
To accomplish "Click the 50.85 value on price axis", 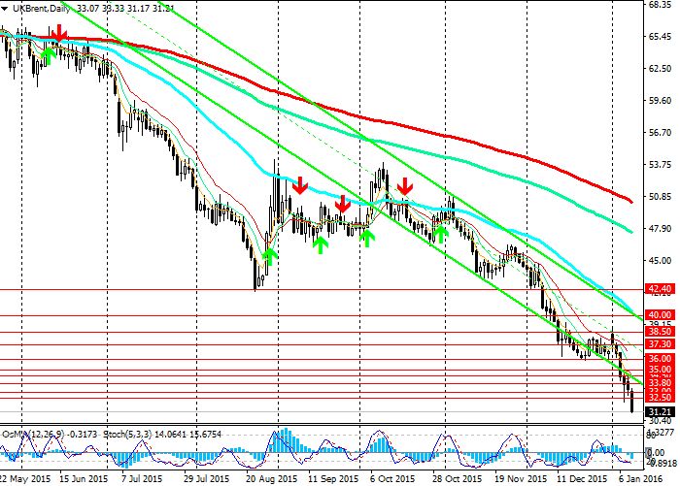I will 660,197.
